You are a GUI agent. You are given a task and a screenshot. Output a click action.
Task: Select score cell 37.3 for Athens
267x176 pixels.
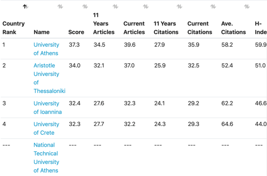click(x=74, y=45)
